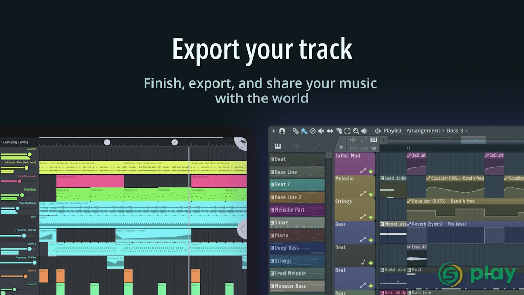Collapse side panel chevron in mobile app

tap(242, 229)
